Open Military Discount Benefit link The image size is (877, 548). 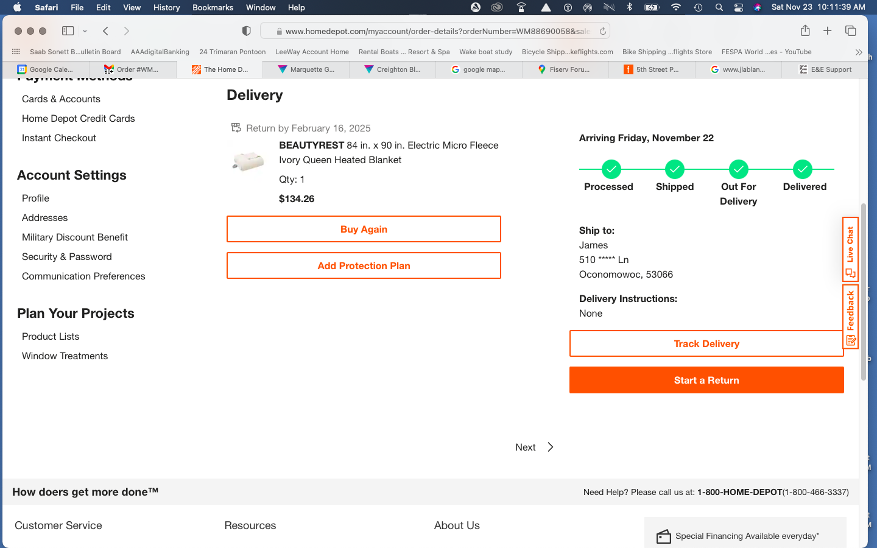(x=75, y=237)
